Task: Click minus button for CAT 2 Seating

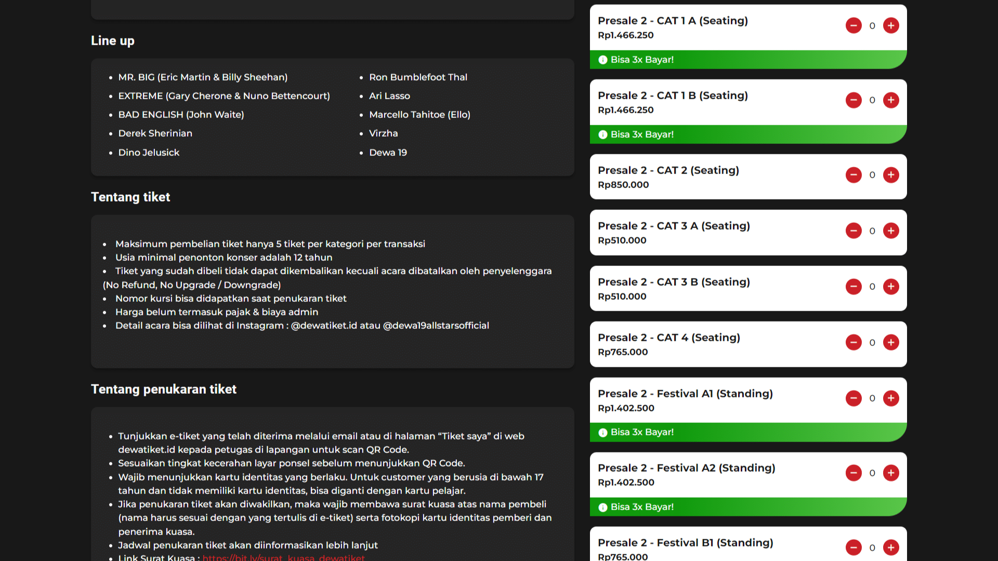Action: [853, 175]
